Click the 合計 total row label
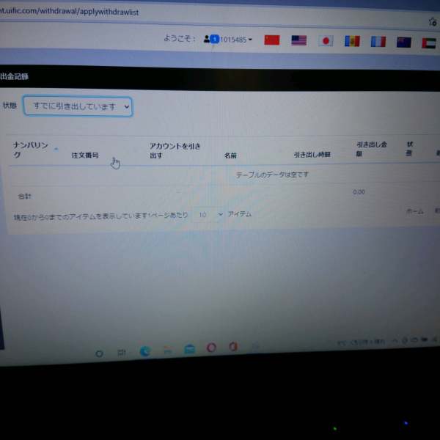Image resolution: width=440 pixels, height=440 pixels. coord(24,197)
